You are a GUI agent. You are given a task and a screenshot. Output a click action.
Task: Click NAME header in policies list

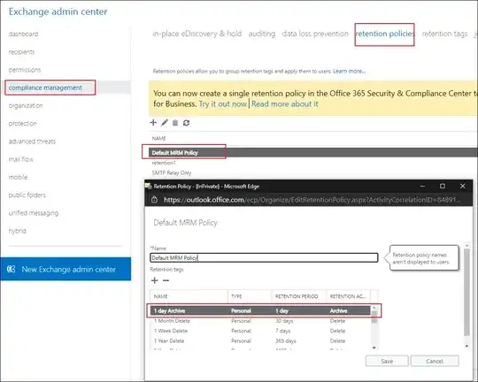pos(158,138)
